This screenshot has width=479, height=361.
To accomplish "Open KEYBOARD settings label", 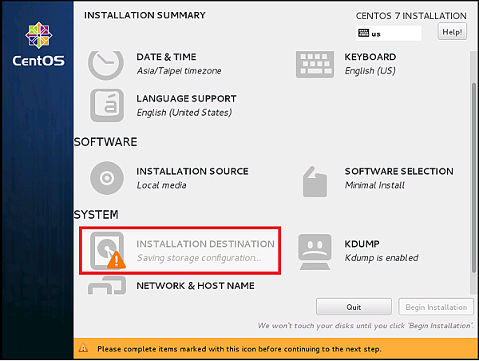I will point(370,57).
